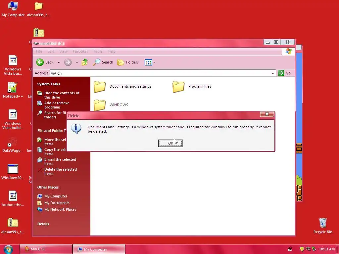Select Windows Vista build... desktop file

tap(13, 119)
